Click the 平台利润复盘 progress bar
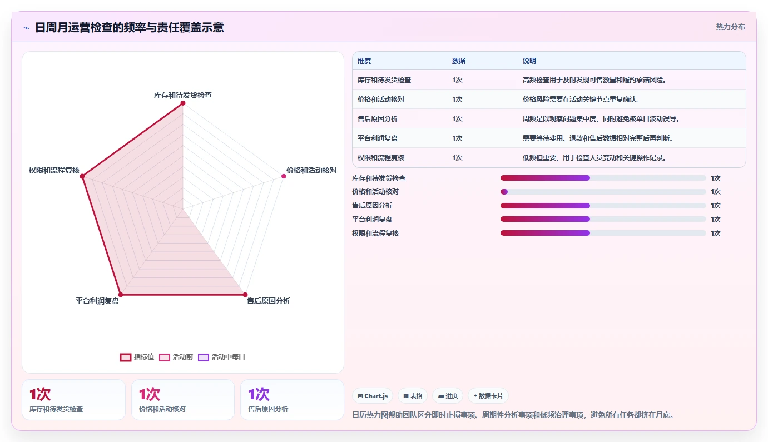768x442 pixels. pos(603,219)
